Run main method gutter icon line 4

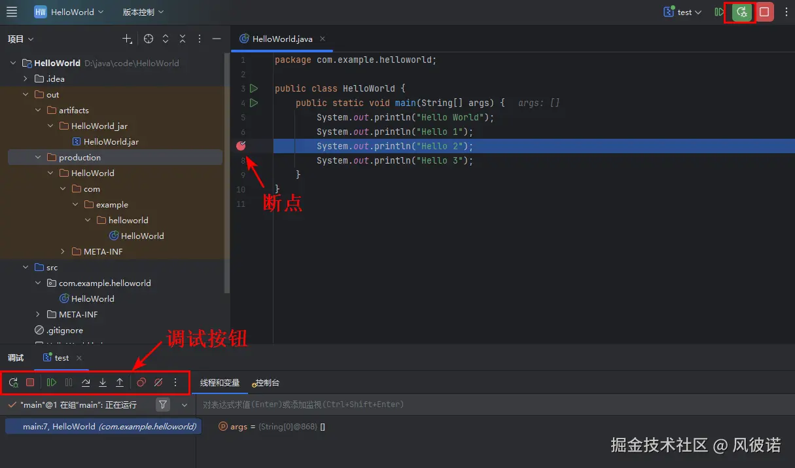[x=254, y=103]
